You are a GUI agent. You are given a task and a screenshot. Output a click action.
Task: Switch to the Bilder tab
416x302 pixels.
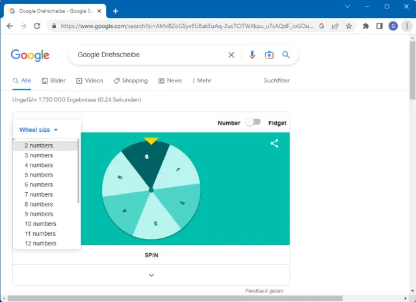pos(54,81)
